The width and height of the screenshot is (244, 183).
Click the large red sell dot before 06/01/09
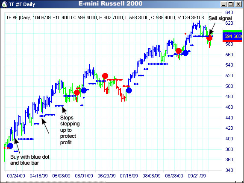point(77,93)
